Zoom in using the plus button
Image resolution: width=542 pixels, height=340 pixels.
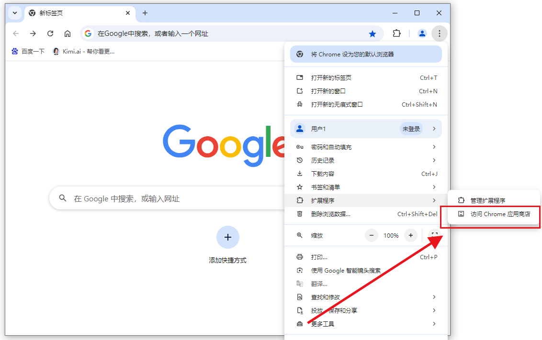(410, 235)
